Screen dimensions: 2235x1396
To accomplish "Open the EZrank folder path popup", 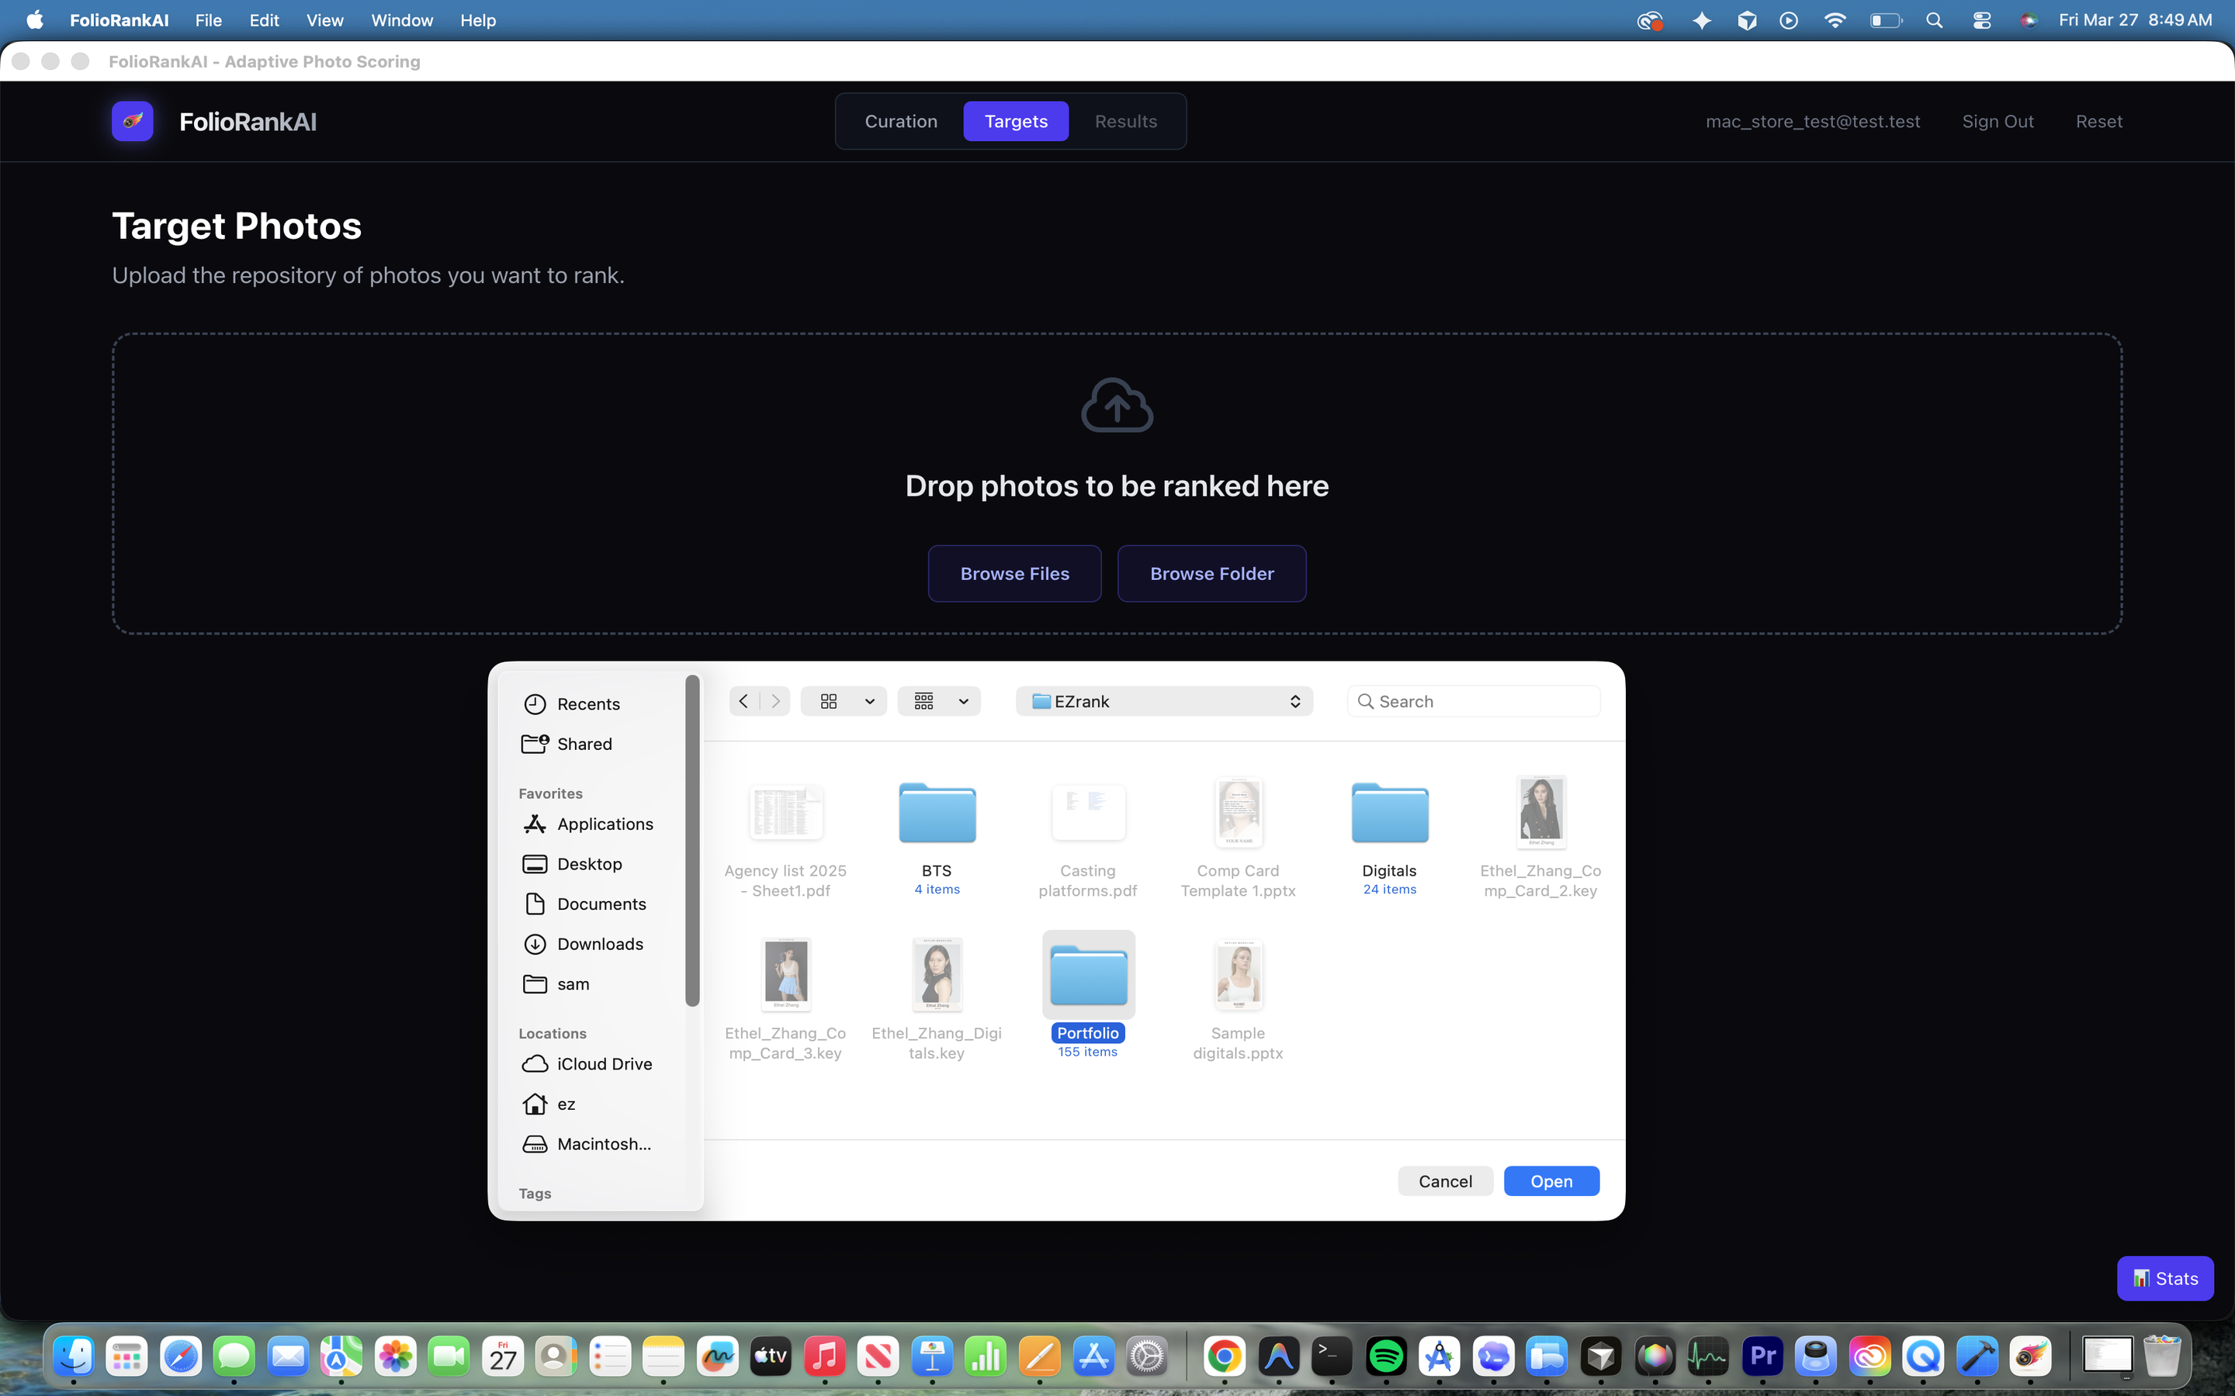I will (x=1164, y=701).
